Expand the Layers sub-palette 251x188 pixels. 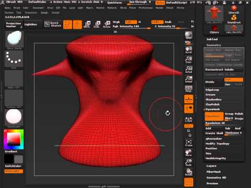tap(211, 166)
